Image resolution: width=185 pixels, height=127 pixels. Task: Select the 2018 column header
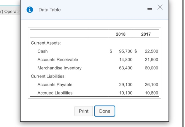(x=121, y=34)
